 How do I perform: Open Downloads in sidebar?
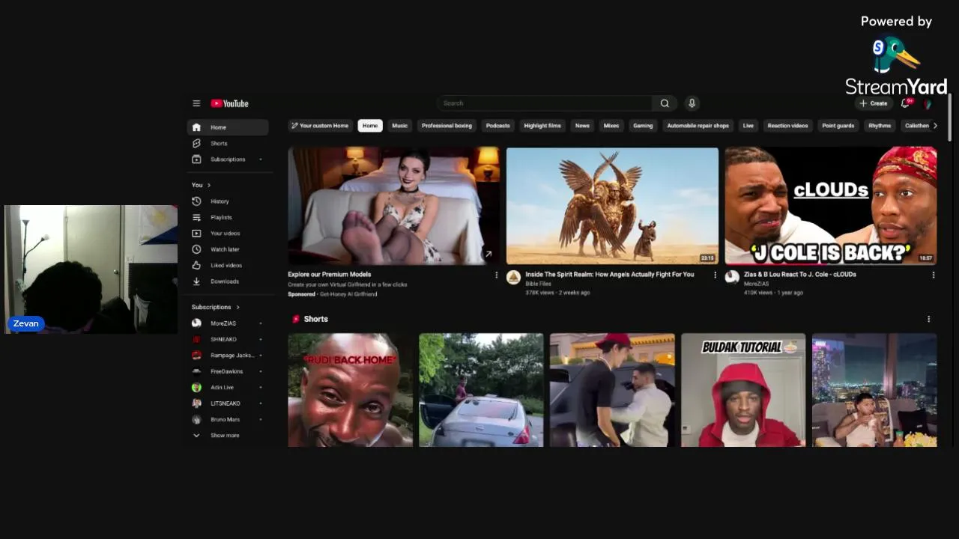coord(228,281)
